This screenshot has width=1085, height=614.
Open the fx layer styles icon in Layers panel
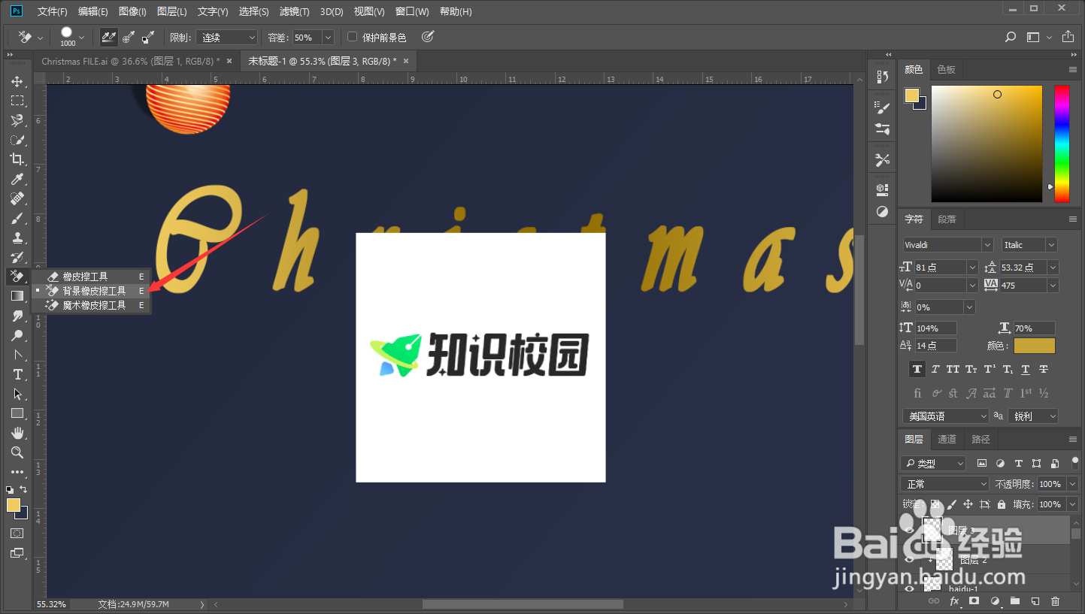click(955, 601)
